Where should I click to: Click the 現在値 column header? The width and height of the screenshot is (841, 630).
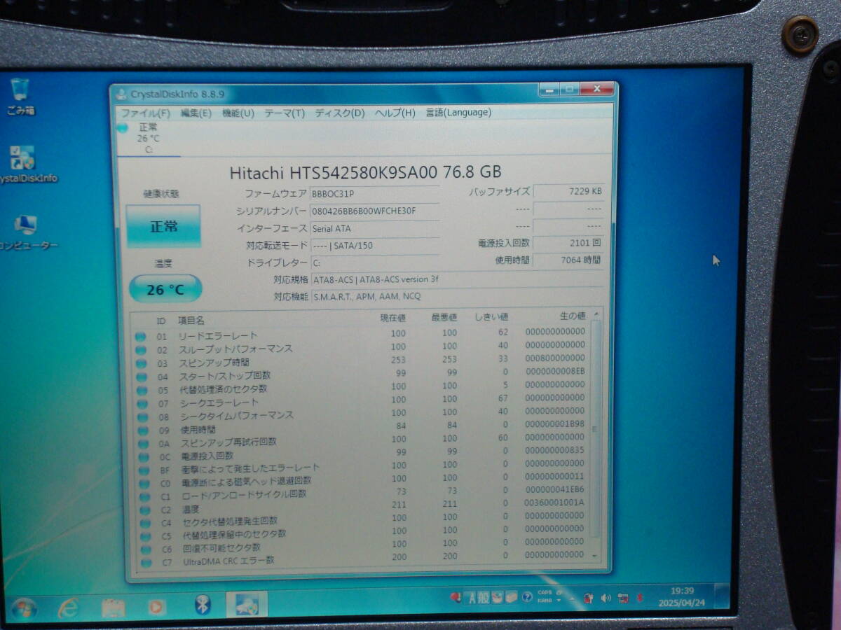[392, 318]
